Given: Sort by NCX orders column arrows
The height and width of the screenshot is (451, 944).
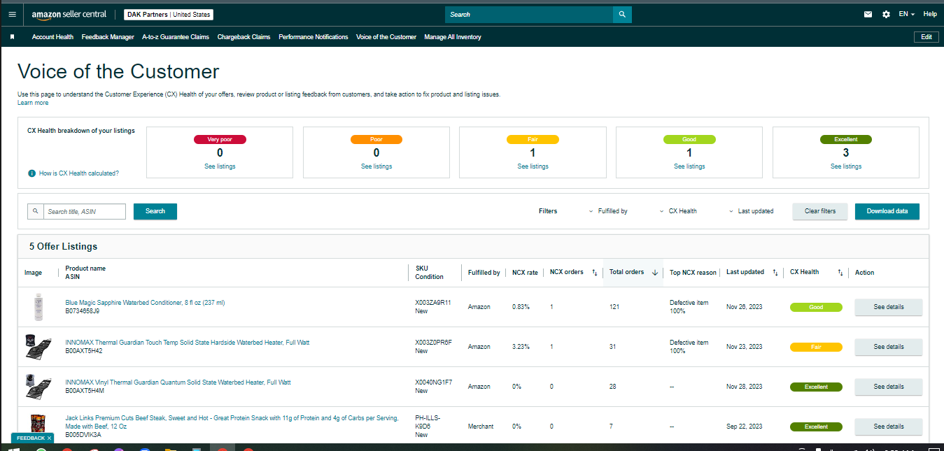Looking at the screenshot, I should (x=594, y=273).
